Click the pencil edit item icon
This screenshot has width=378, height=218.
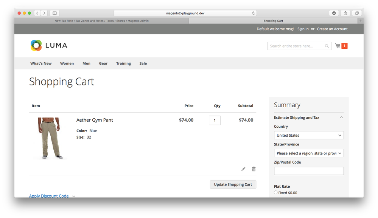click(x=243, y=169)
